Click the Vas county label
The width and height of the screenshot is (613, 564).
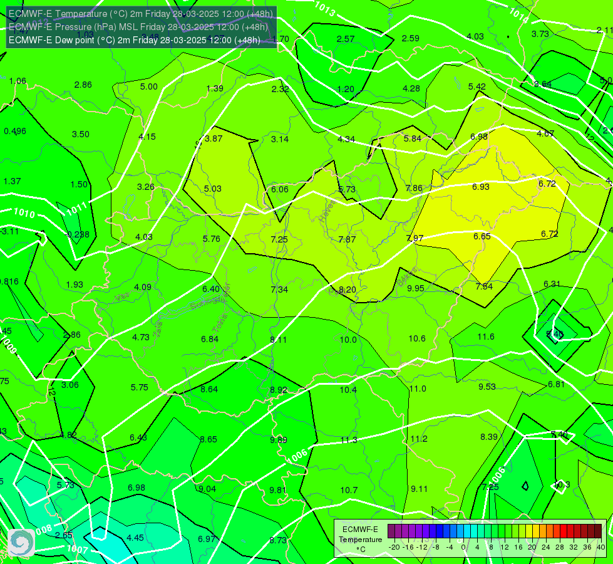122,297
